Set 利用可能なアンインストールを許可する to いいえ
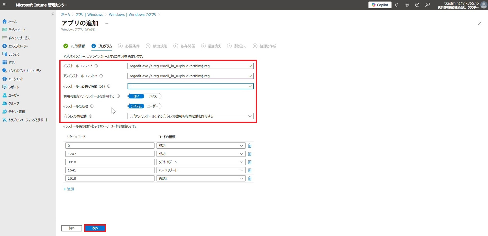The width and height of the screenshot is (488, 236). pyautogui.click(x=152, y=96)
